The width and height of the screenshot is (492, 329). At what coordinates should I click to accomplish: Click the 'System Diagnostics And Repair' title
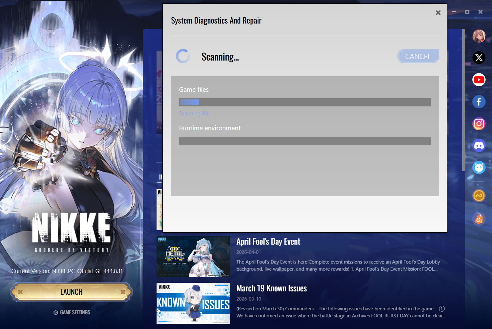click(216, 20)
